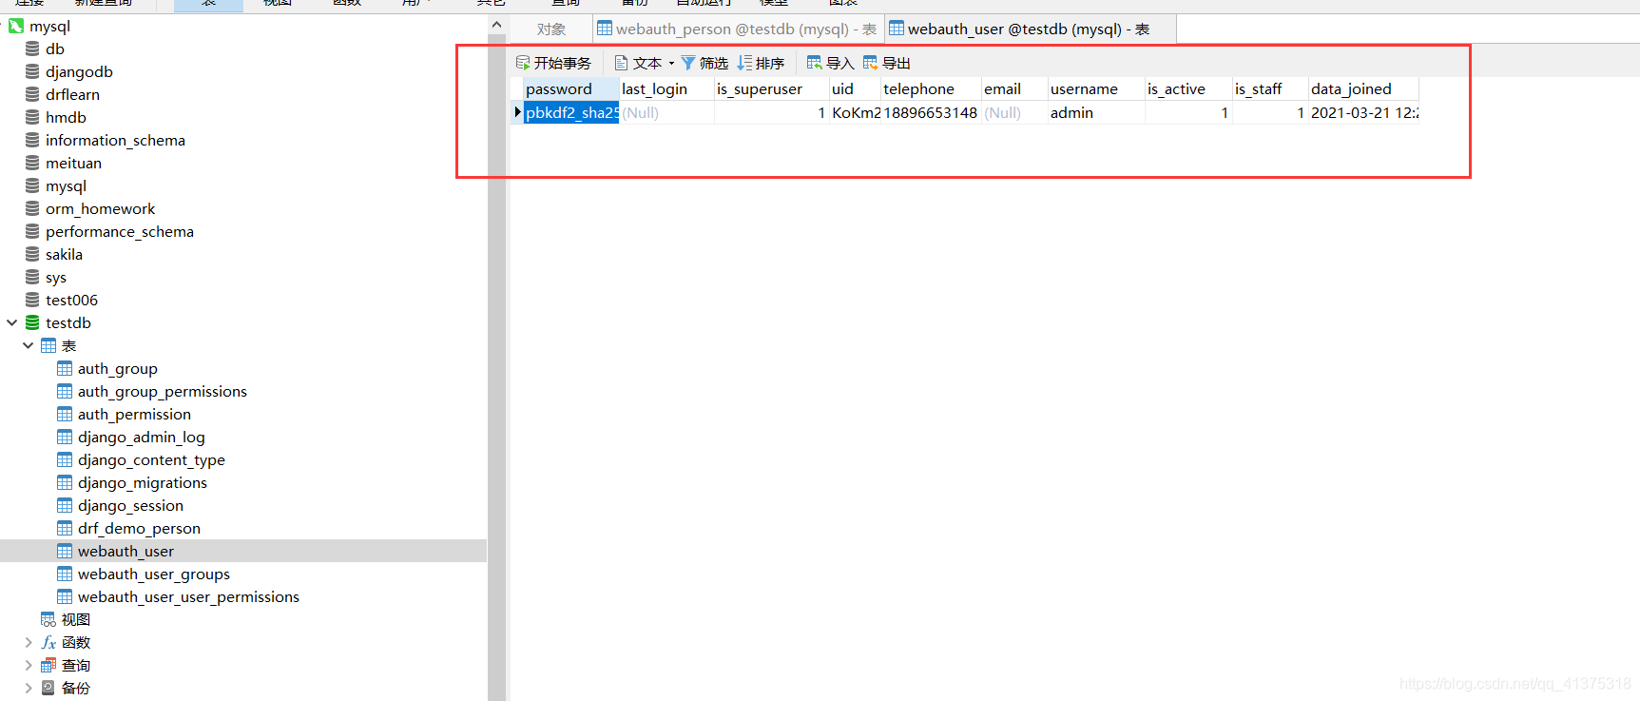1640x701 pixels.
Task: Click the 开始事务 begin transaction icon
Action: (523, 63)
